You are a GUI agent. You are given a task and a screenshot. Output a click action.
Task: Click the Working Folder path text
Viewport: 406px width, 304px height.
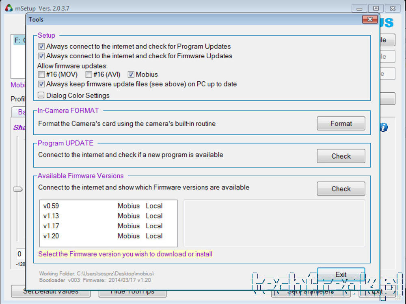(x=97, y=274)
